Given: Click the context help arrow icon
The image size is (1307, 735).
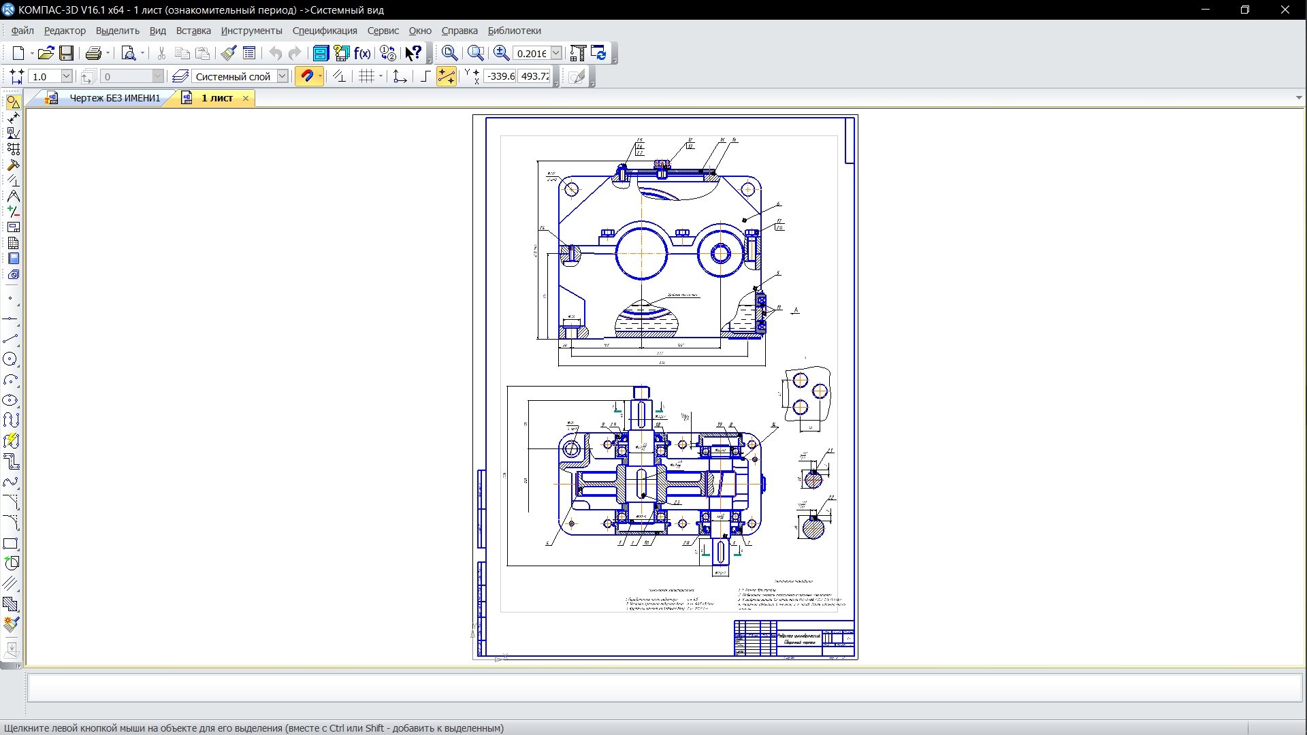Looking at the screenshot, I should pos(413,53).
